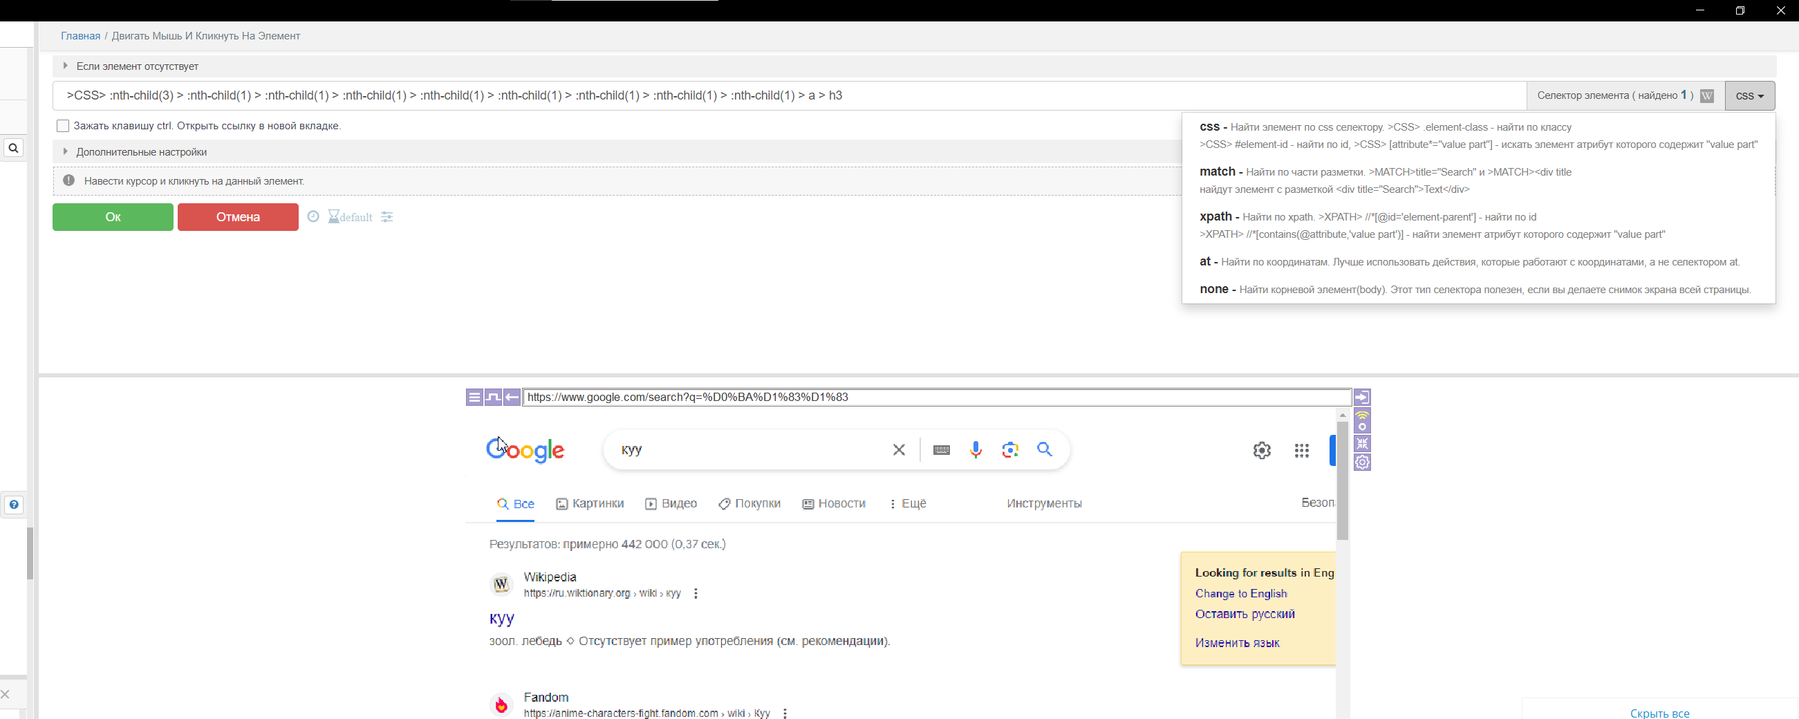Viewport: 1799px width, 719px height.
Task: Click the Главная breadcrumb link
Action: (80, 37)
